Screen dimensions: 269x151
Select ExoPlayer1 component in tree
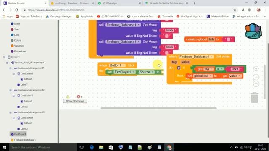click(18, 134)
